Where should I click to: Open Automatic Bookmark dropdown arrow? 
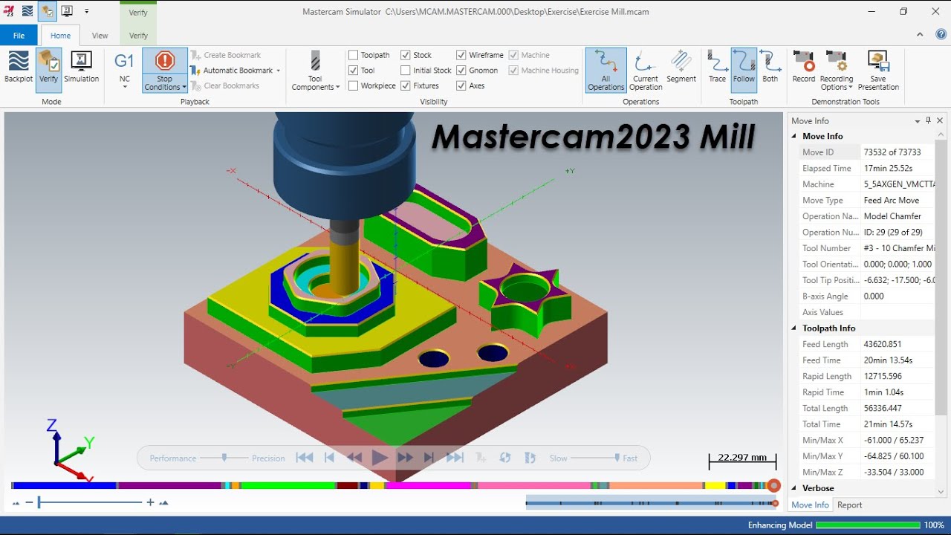tap(278, 71)
